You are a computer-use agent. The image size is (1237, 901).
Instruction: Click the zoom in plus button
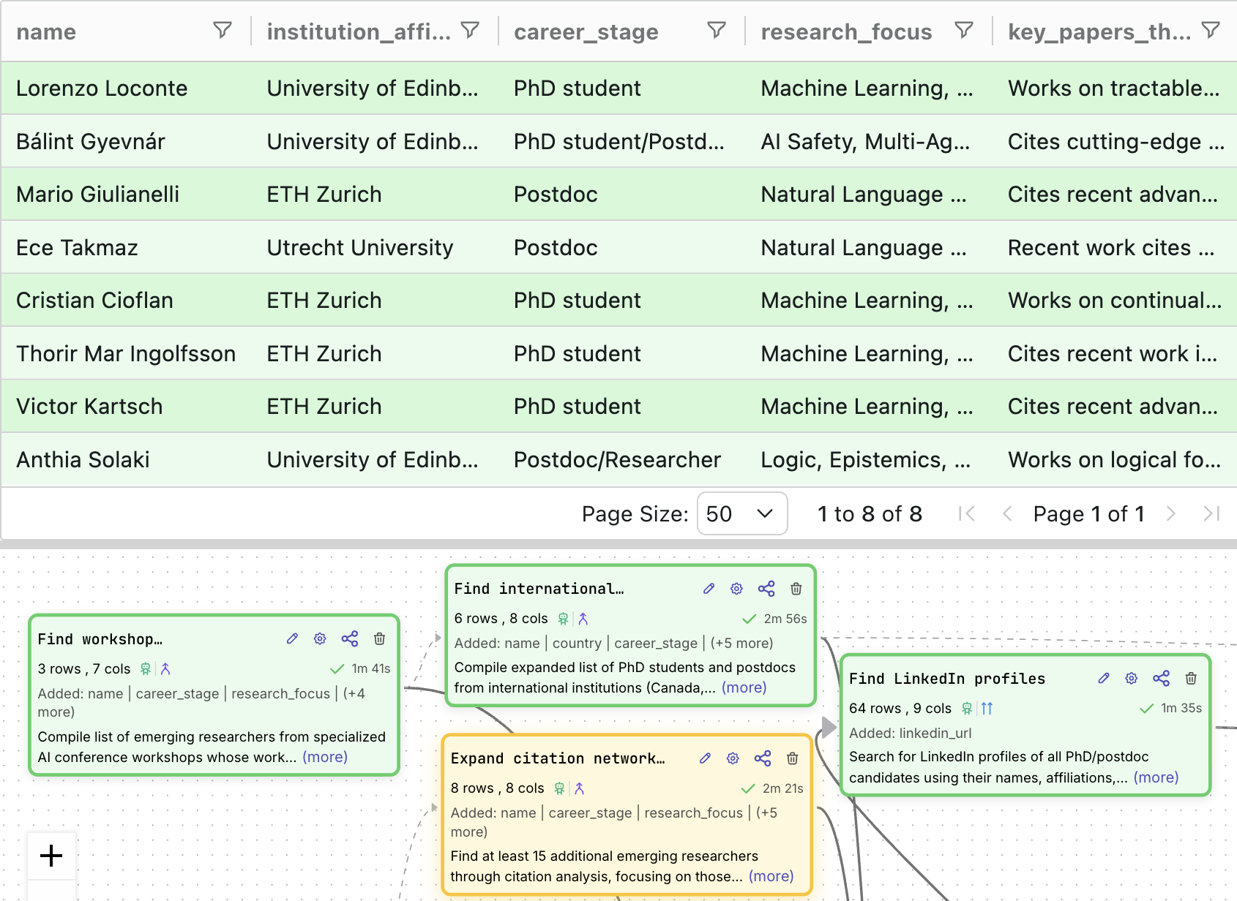[51, 856]
